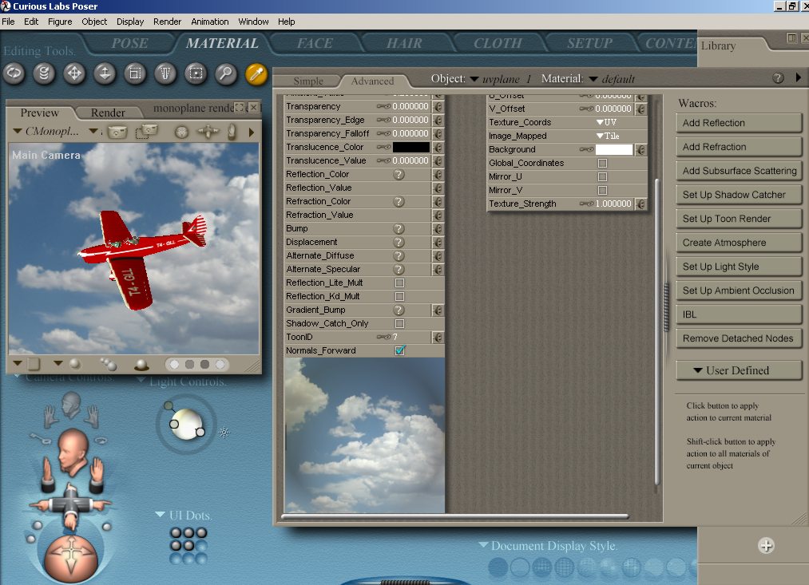Switch to the Simple material tab
Image resolution: width=809 pixels, height=585 pixels.
coord(308,81)
